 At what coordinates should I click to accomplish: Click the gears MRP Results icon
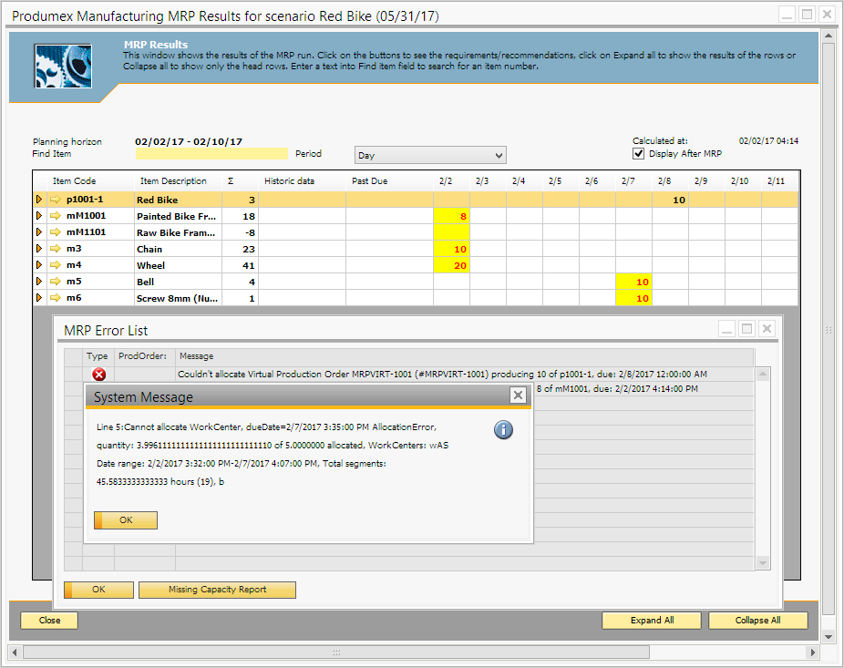63,67
